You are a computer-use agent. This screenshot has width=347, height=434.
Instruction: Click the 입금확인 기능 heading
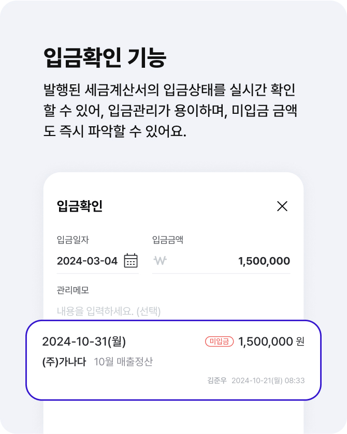tap(105, 57)
